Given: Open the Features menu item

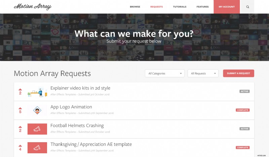Looking at the screenshot, I should (x=203, y=7).
